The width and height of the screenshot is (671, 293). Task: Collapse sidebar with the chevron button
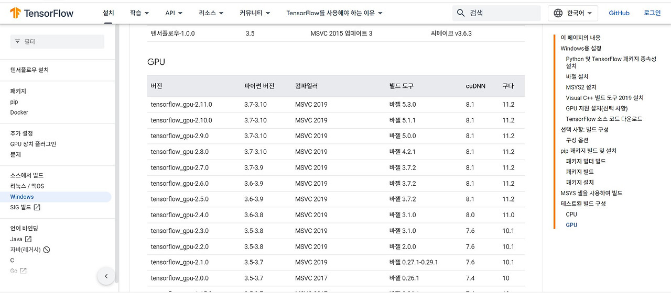coord(106,276)
